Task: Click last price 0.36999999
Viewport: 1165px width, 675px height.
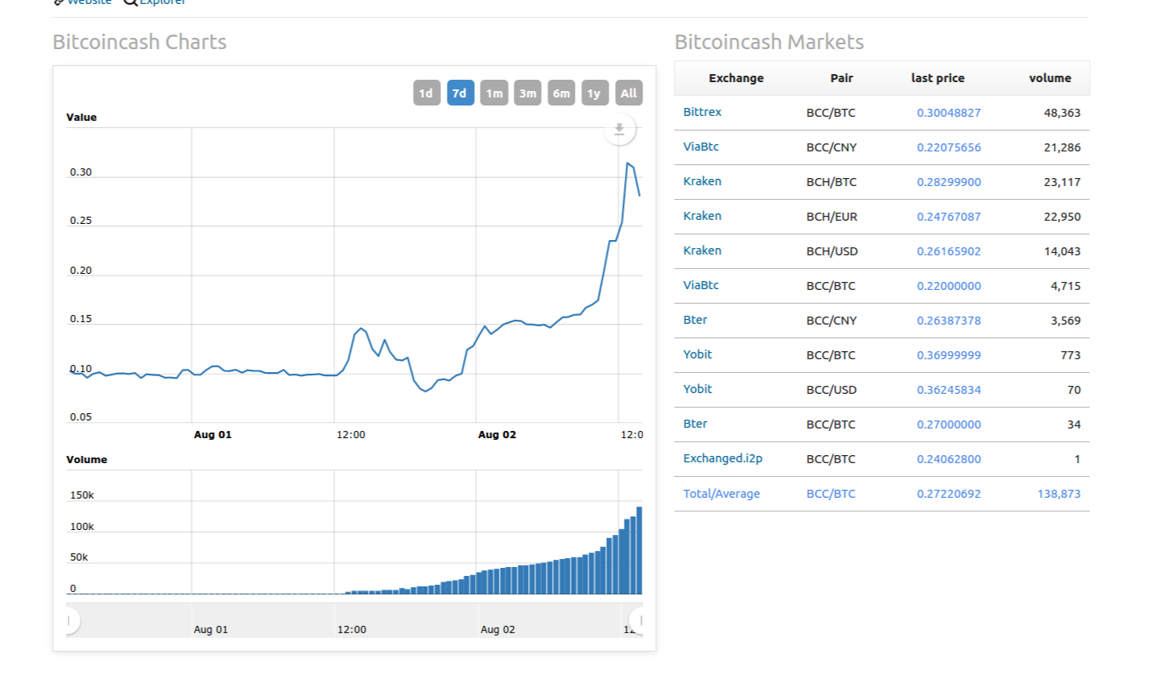Action: pos(948,355)
